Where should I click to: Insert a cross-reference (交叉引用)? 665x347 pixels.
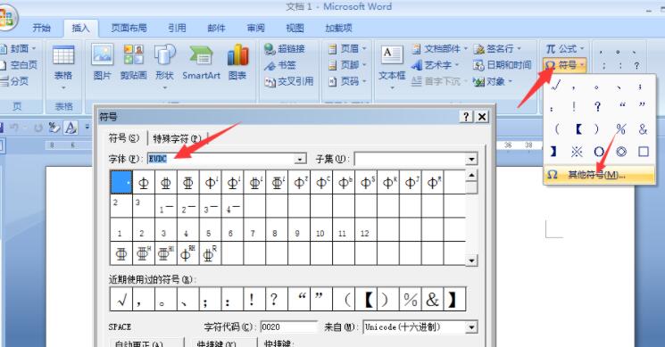[x=289, y=81]
